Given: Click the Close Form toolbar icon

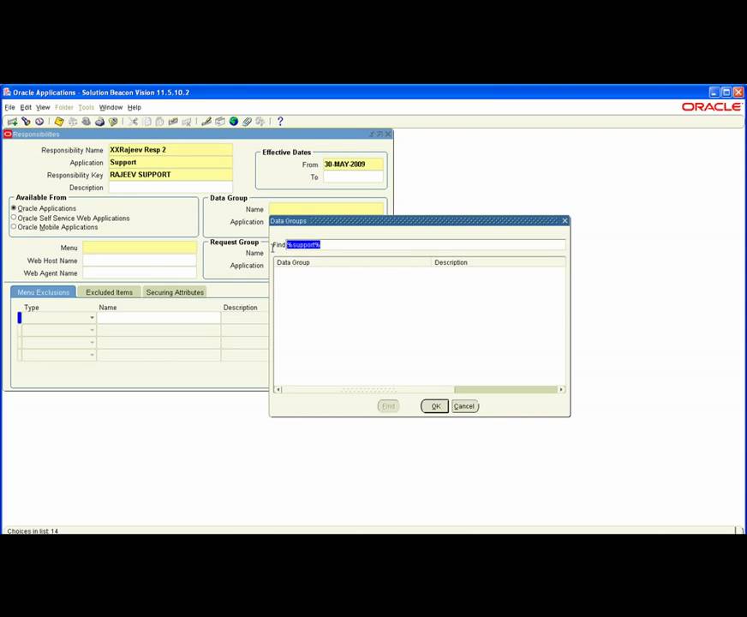Looking at the screenshot, I should [x=113, y=122].
